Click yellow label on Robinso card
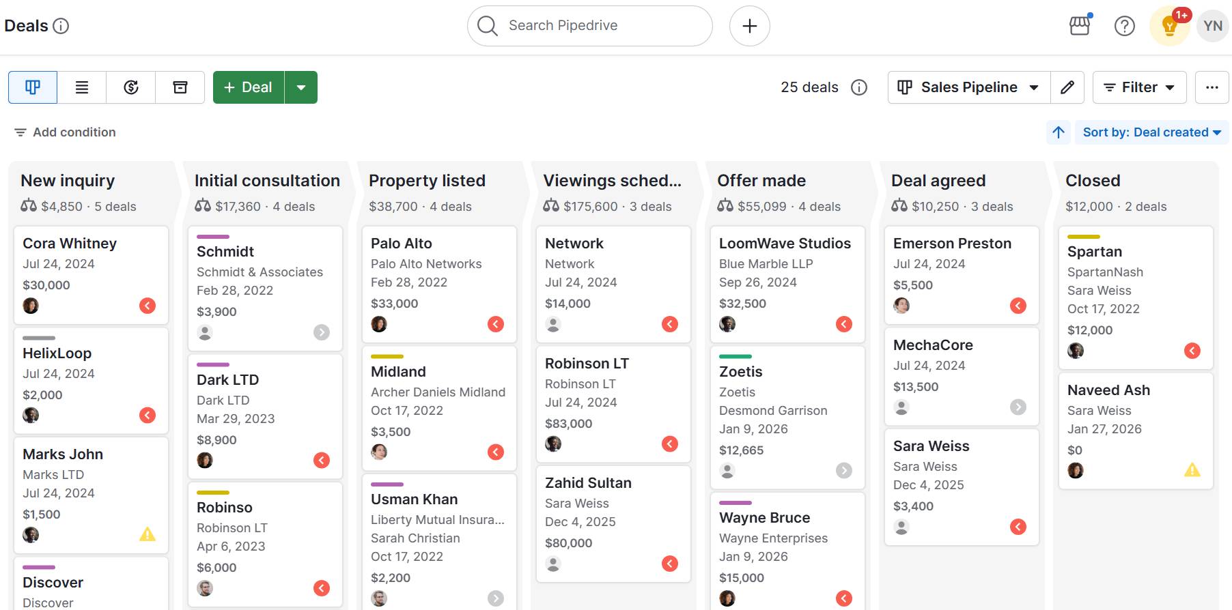This screenshot has height=610, width=1232. (x=213, y=492)
